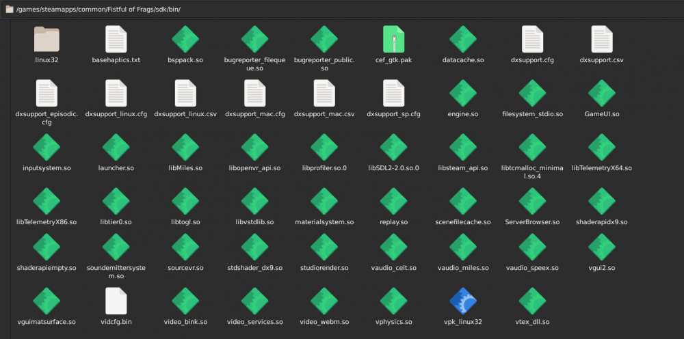Image resolution: width=684 pixels, height=339 pixels.
Task: Click the libTelemetryX64.so icon
Action: [601, 147]
